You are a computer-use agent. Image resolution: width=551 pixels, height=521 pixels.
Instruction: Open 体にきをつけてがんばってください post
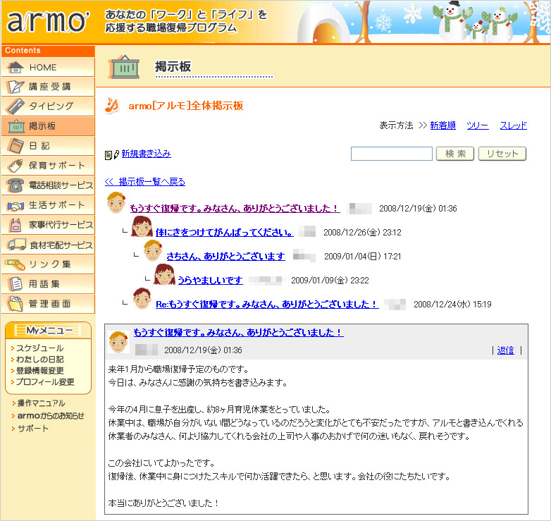click(225, 233)
